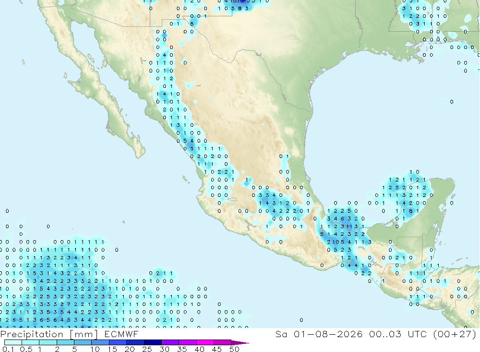
Task: Select the 20–25 mm dark blue swatch
Action: (x=135, y=342)
